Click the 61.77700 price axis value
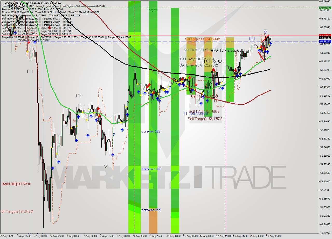This screenshot has width=332, height=239. [325, 70]
